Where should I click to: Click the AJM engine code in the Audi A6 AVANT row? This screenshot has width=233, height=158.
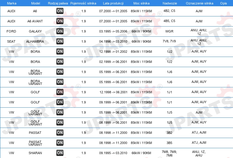(x=199, y=21)
